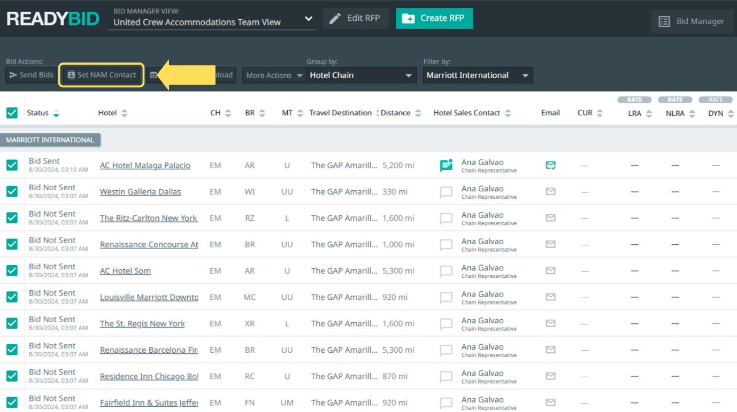The height and width of the screenshot is (412, 737).
Task: Uncheck The Ritz-Carlton New York row checkbox
Action: click(12, 217)
